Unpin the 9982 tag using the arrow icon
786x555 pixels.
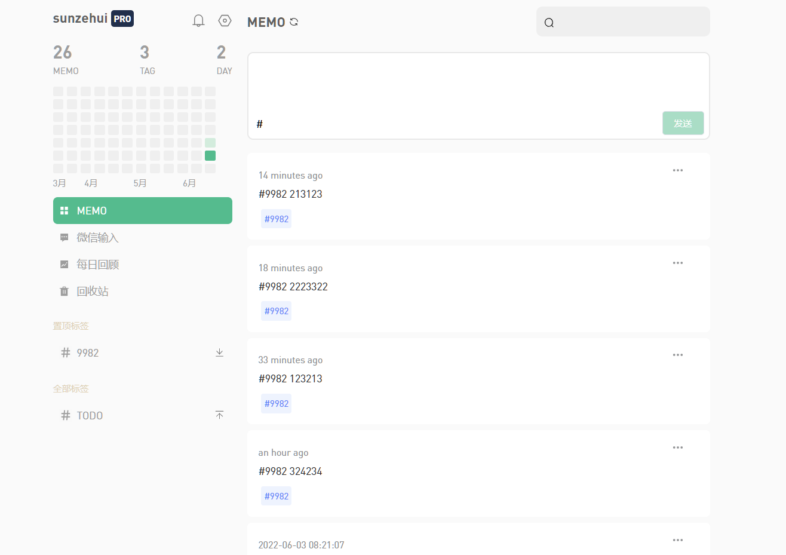(219, 352)
